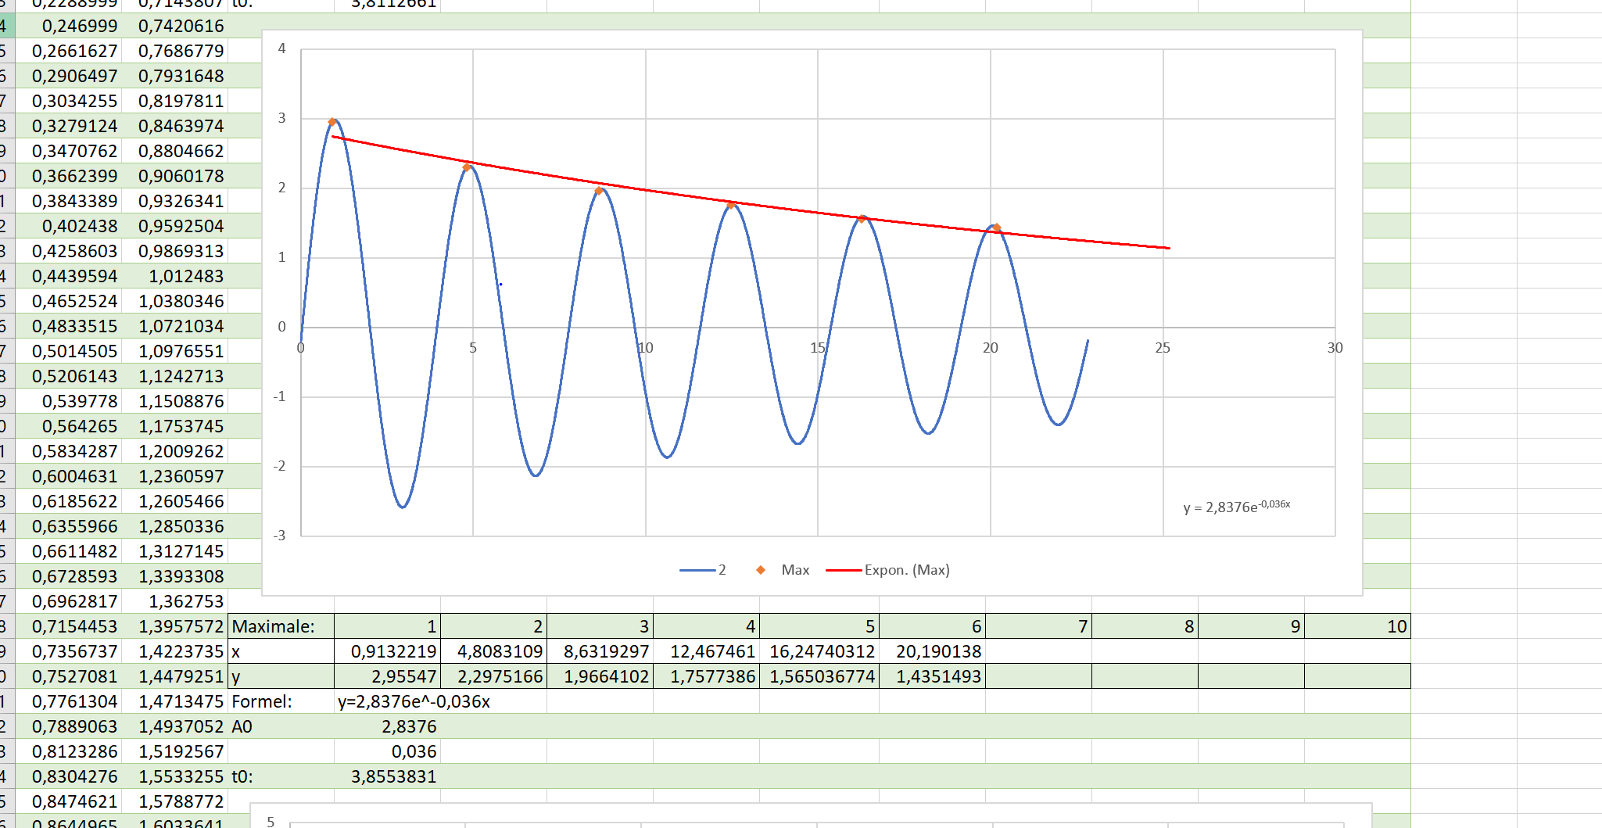This screenshot has height=828, width=1602.
Task: Select cell with value 0,246999
Action: click(x=68, y=26)
